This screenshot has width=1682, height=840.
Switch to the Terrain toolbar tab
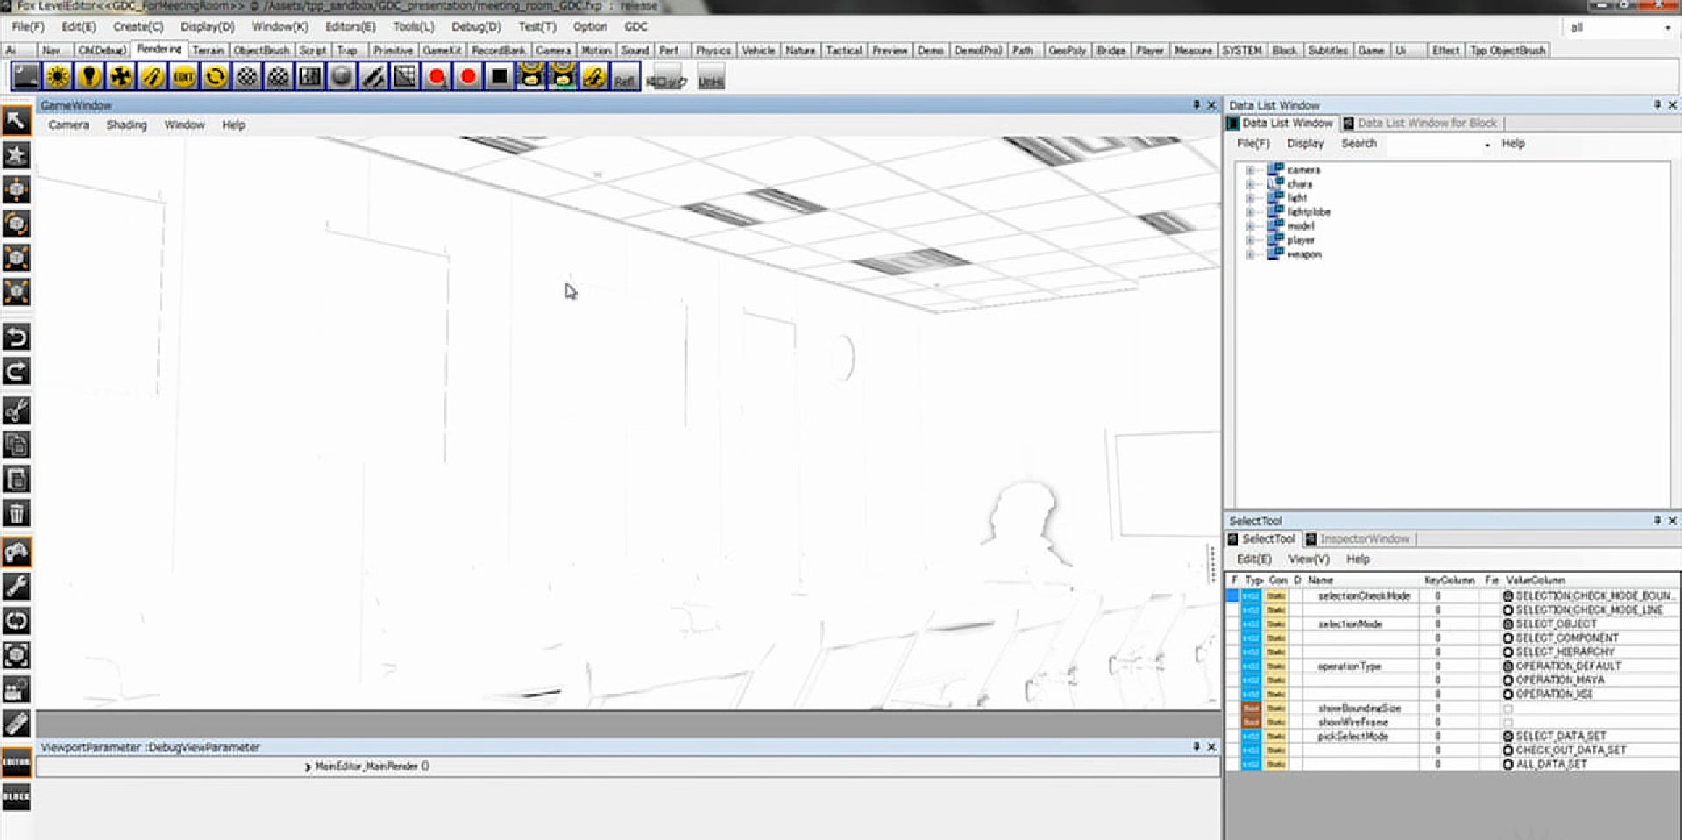(x=208, y=51)
